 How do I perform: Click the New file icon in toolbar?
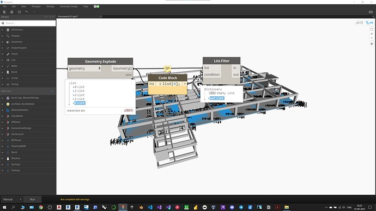[4, 12]
